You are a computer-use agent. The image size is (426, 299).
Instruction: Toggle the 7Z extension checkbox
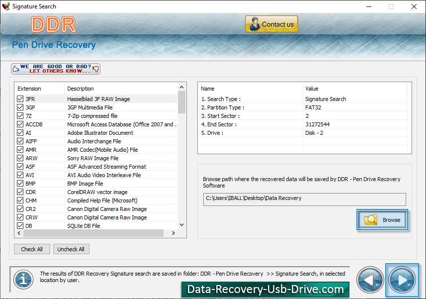(20, 116)
